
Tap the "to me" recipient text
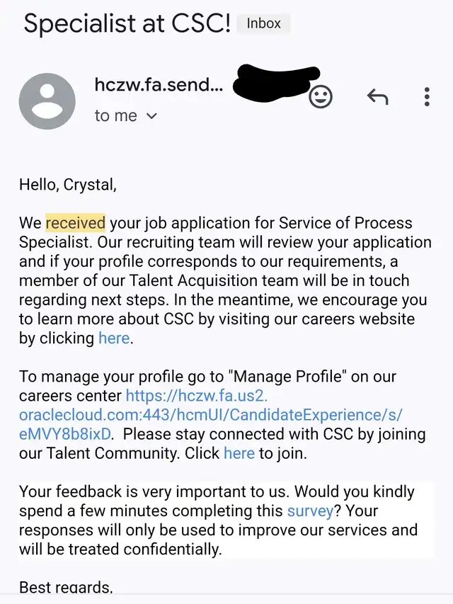[x=116, y=115]
